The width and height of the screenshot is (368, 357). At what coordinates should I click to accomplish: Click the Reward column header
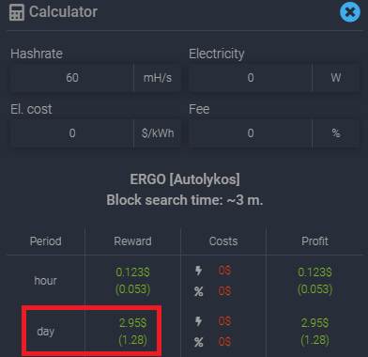click(132, 241)
